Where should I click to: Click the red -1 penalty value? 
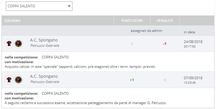point(165,44)
